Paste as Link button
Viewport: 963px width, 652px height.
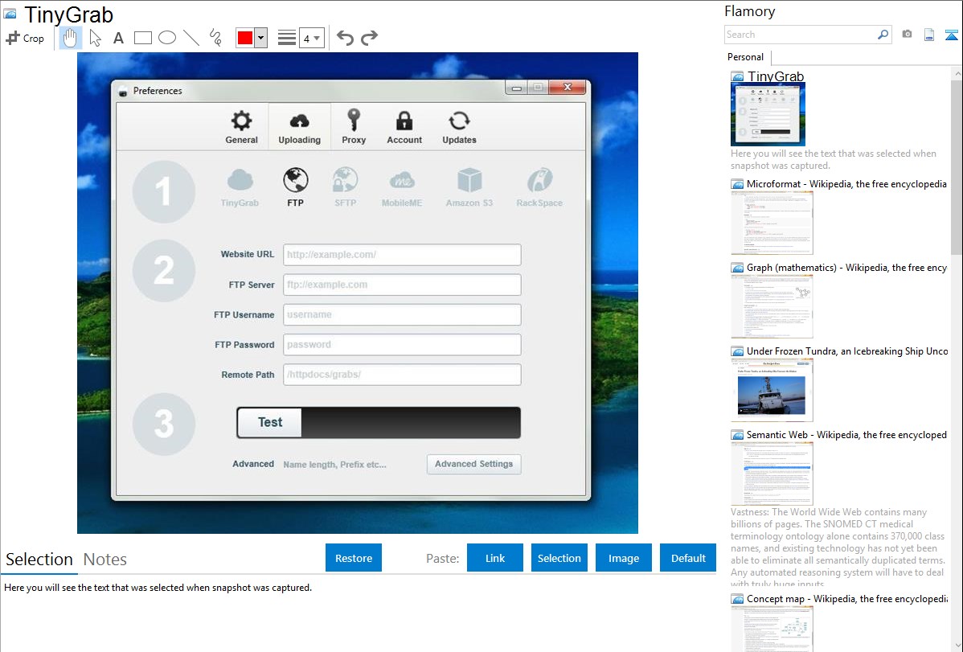pyautogui.click(x=495, y=558)
